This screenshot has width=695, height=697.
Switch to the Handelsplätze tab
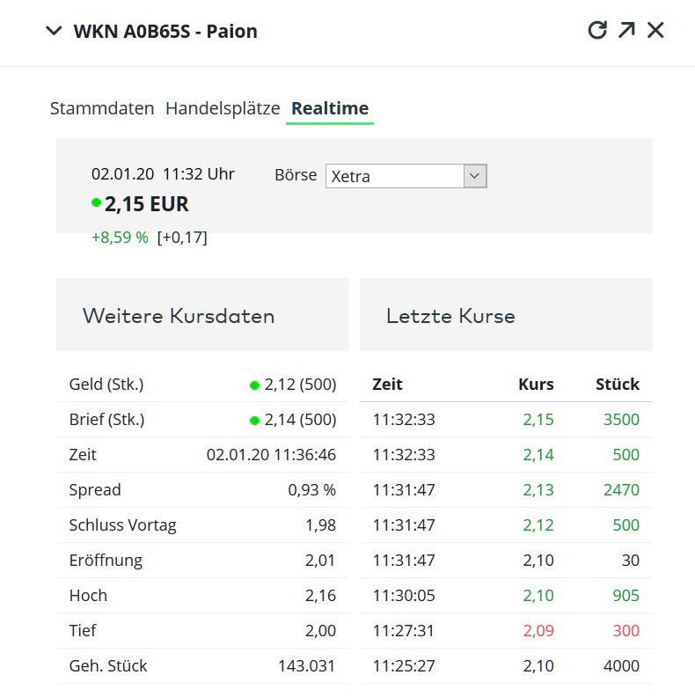pos(223,108)
